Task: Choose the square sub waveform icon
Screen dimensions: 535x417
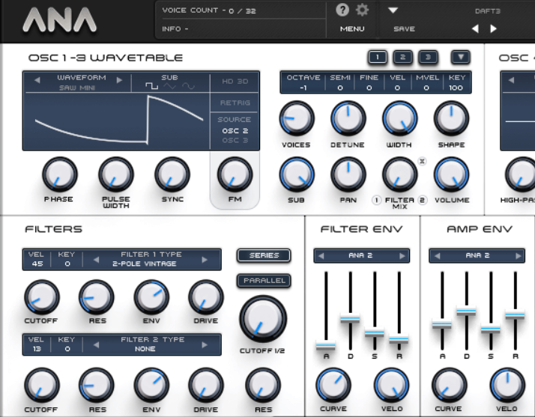Action: tap(152, 86)
